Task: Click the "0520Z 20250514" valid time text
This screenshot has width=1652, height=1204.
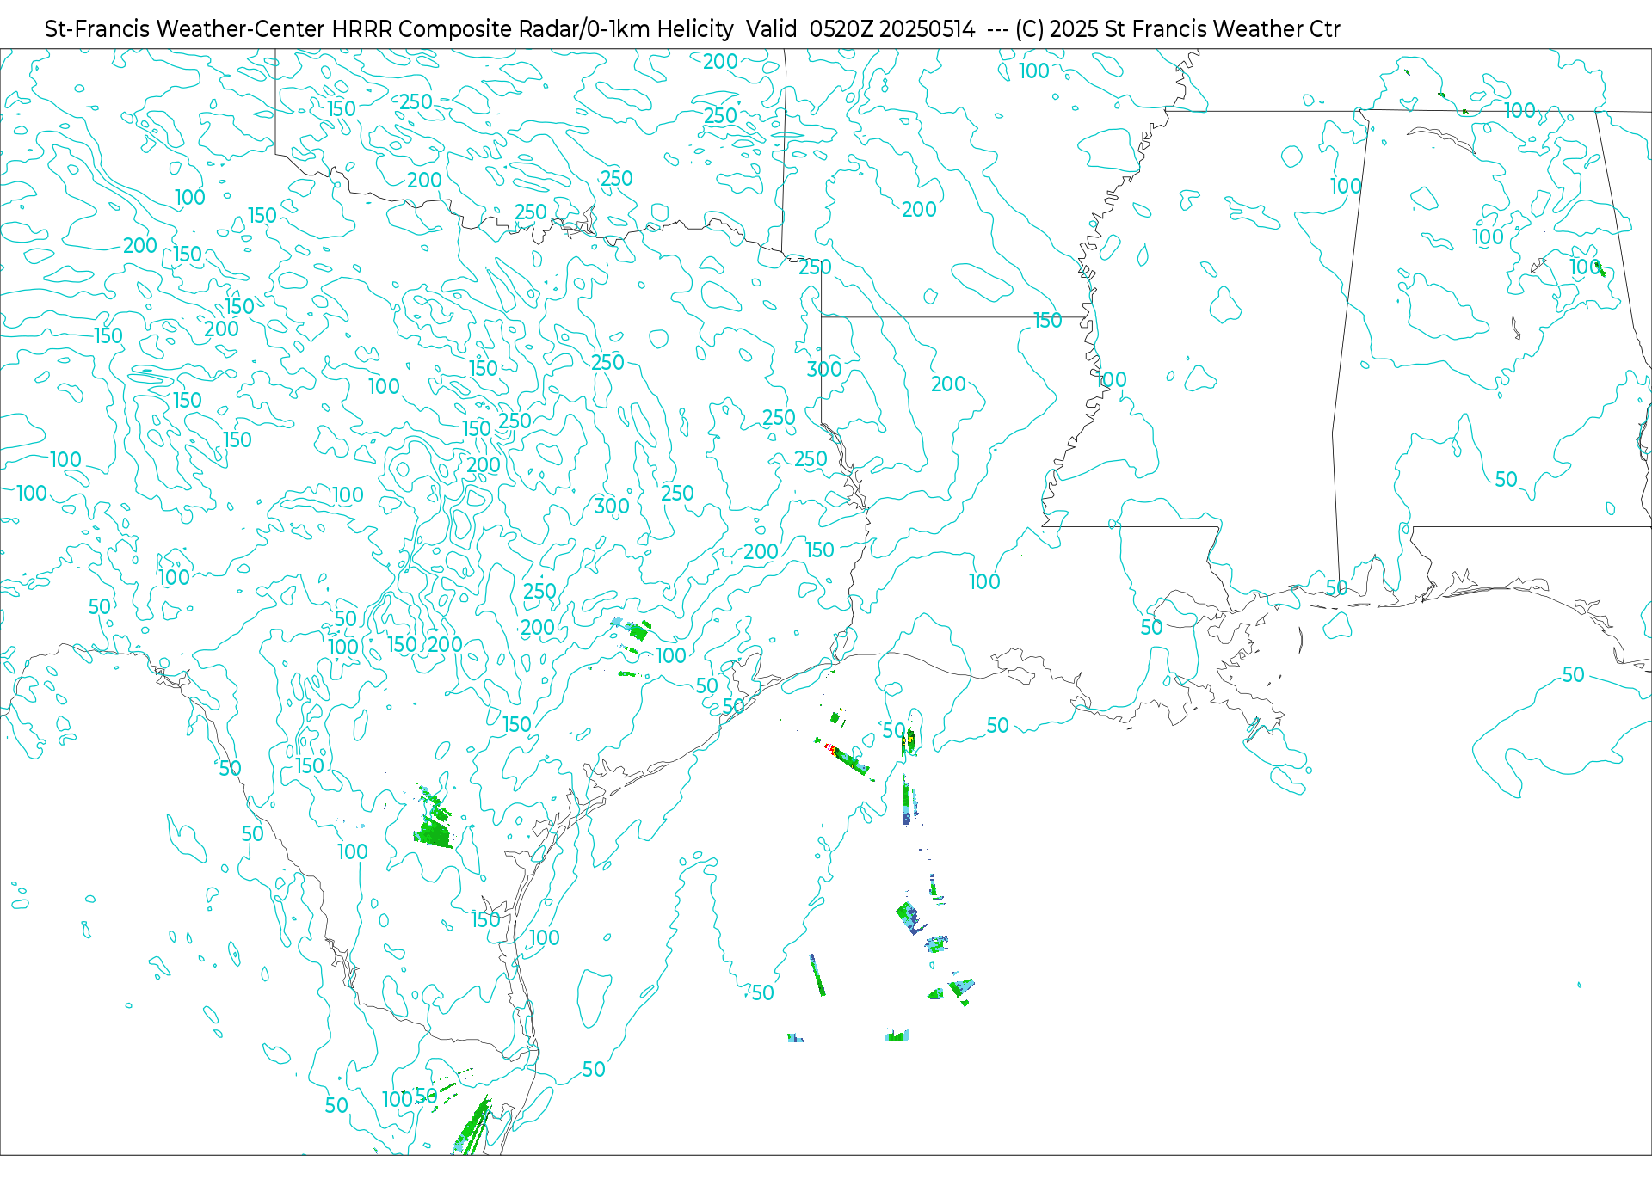Action: tap(892, 29)
